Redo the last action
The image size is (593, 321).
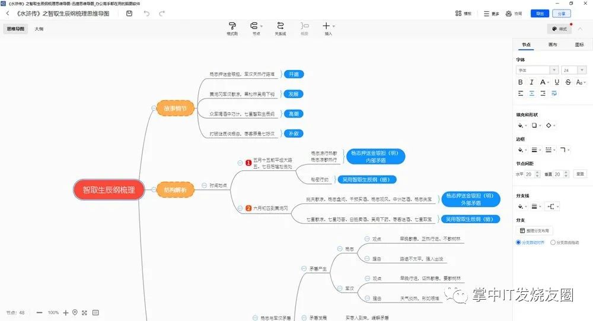coord(162,14)
